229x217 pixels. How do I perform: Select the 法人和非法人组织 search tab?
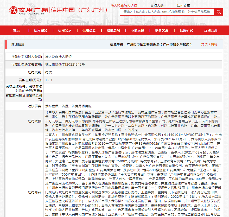pos(124,5)
